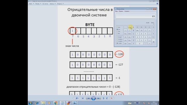187x105 pixels.
Task: Click digit 2 key in Calculator
Action: (x=141, y=40)
